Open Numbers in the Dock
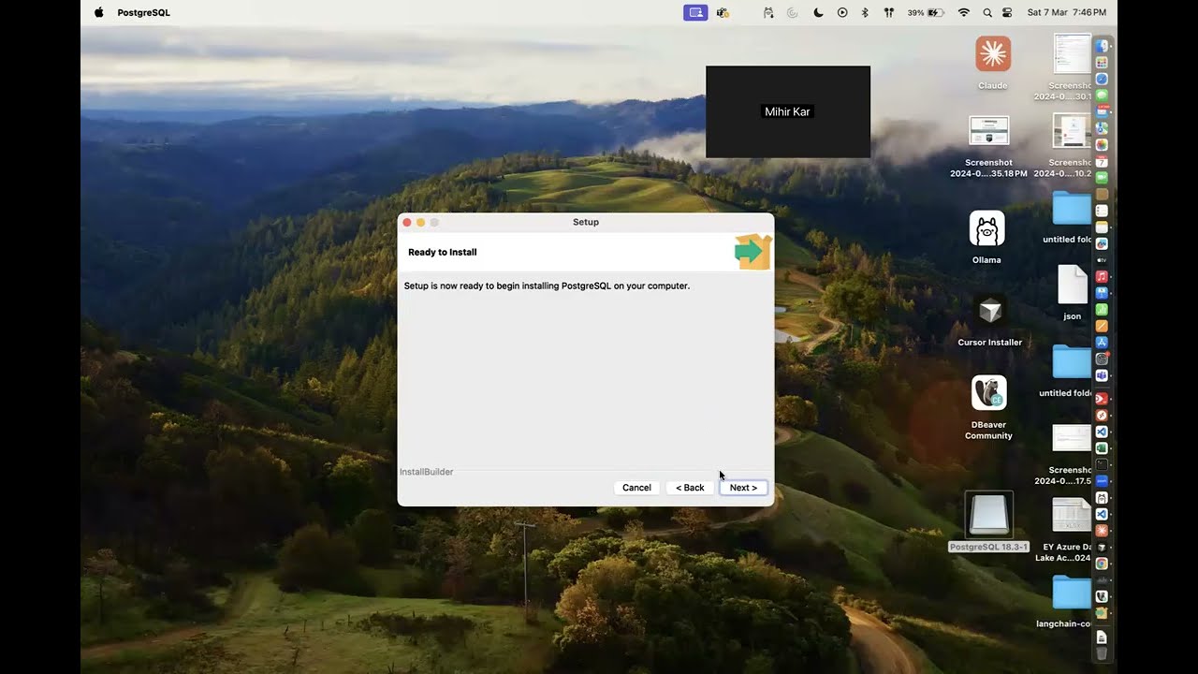The width and height of the screenshot is (1198, 674). (1102, 310)
